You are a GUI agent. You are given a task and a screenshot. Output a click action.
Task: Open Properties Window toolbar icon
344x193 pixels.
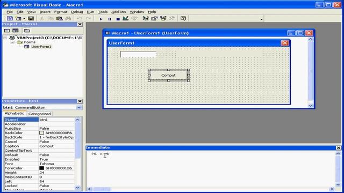coord(154,19)
